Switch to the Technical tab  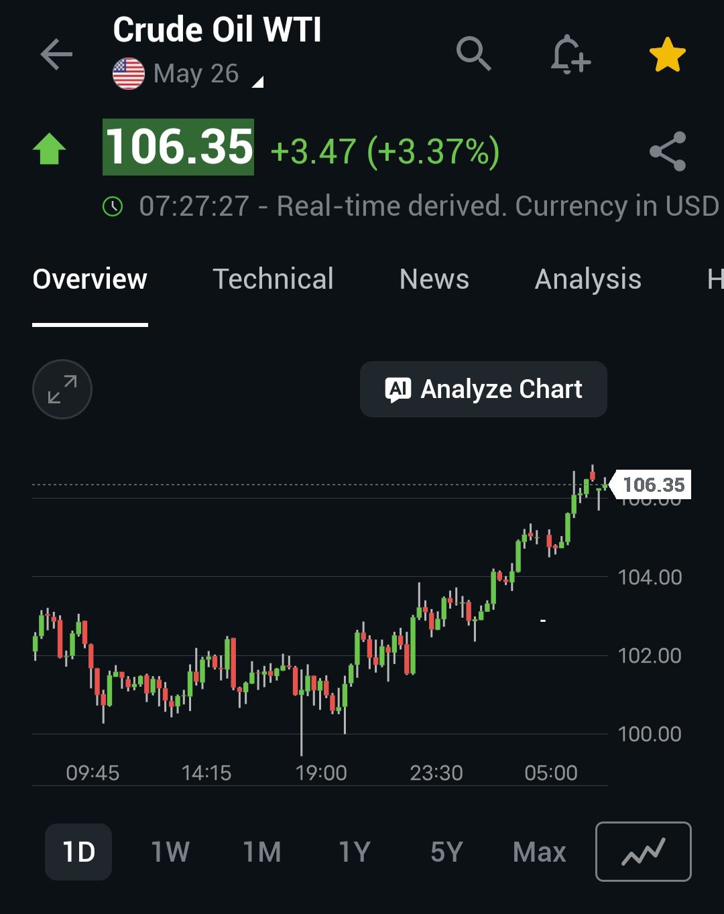tap(273, 279)
